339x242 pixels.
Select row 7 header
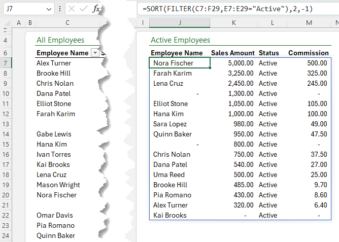point(6,63)
